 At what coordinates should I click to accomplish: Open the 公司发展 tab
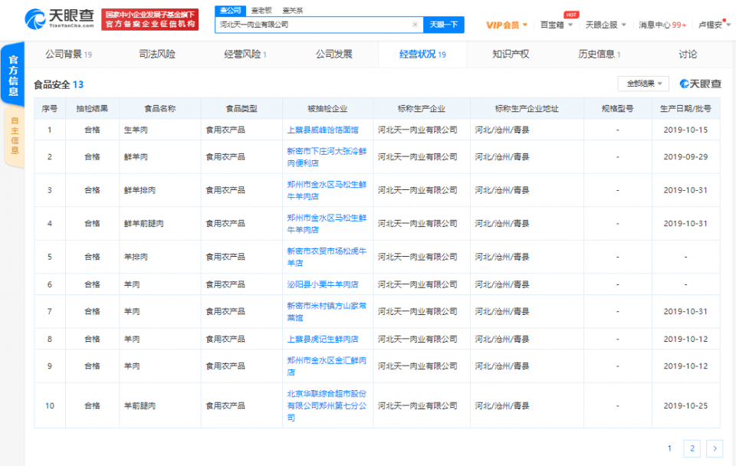(333, 54)
